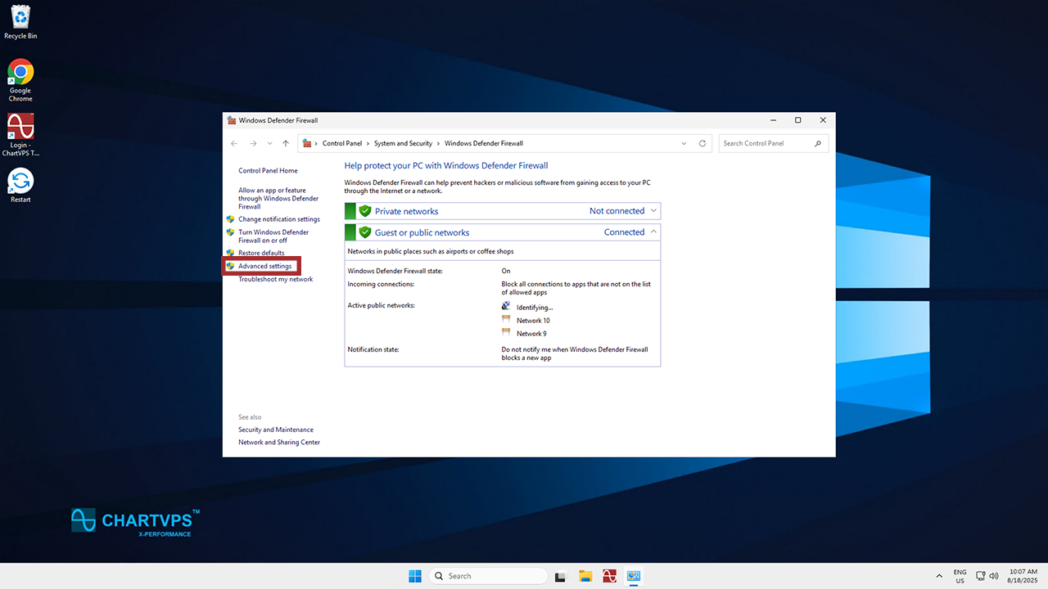The height and width of the screenshot is (589, 1048).
Task: Open File Explorer from taskbar
Action: pos(585,576)
